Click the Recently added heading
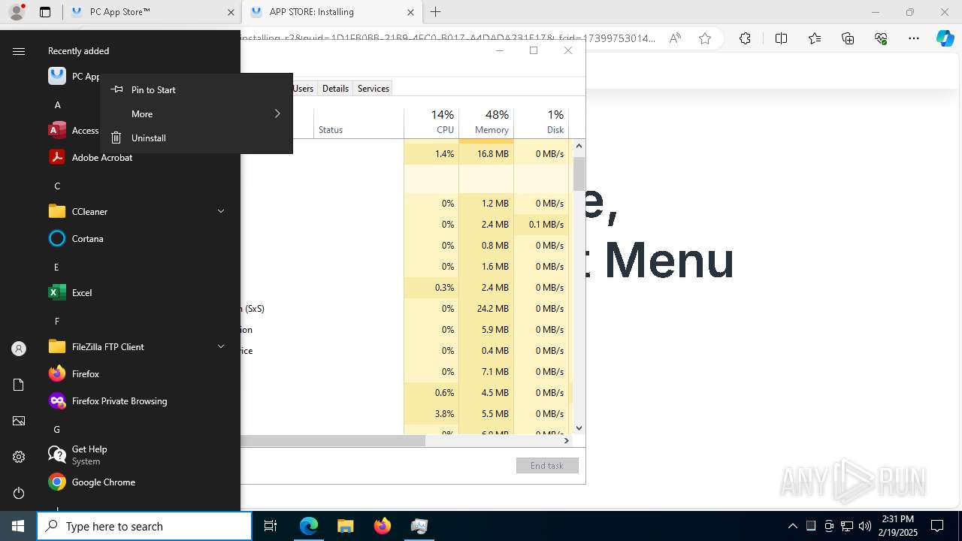Screen dimensions: 962x541 click(x=78, y=50)
